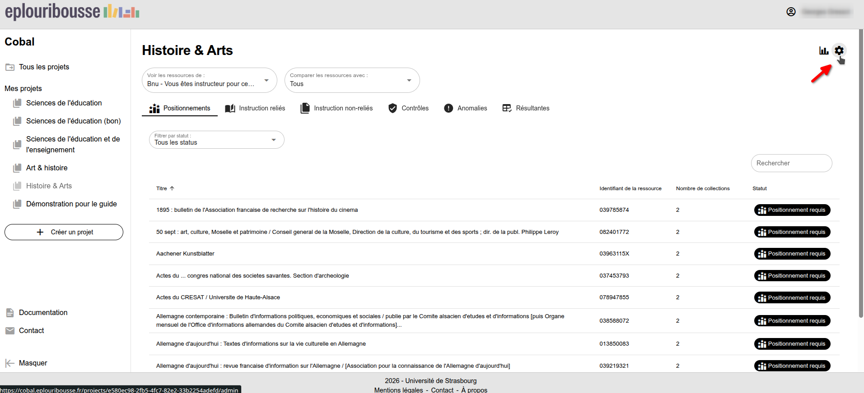Open the 'Filtrer par statut' dropdown
Viewport: 864px width, 393px height.
[x=273, y=140]
